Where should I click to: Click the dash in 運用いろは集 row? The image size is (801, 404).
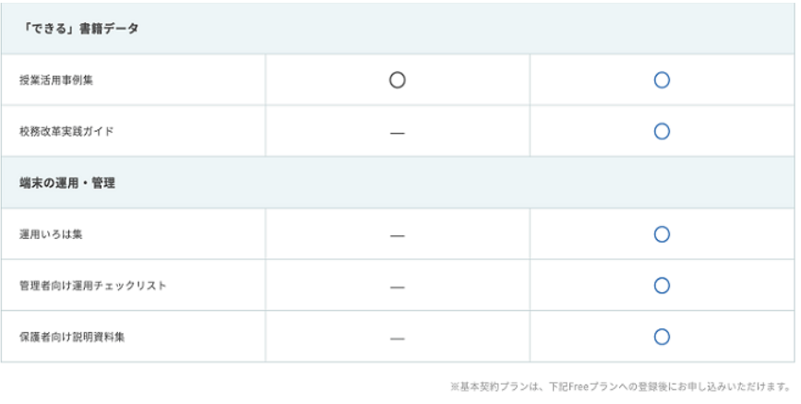point(398,236)
